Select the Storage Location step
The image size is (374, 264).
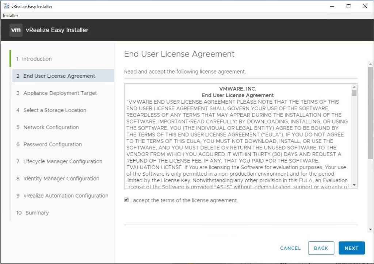(55, 110)
